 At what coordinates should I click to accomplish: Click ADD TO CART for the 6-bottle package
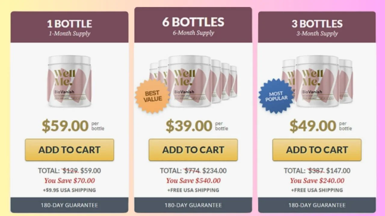(193, 150)
